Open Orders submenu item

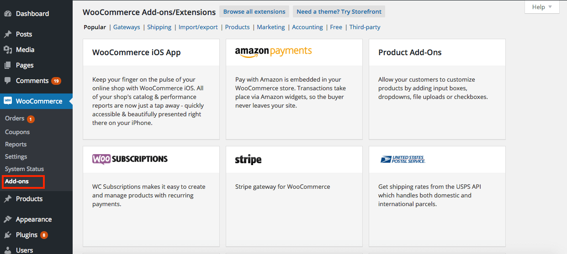tap(15, 119)
